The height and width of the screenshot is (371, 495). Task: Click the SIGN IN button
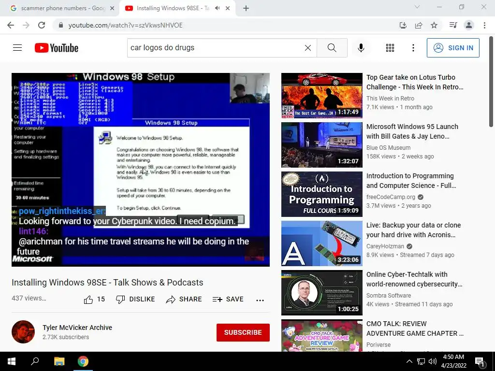[x=452, y=48]
